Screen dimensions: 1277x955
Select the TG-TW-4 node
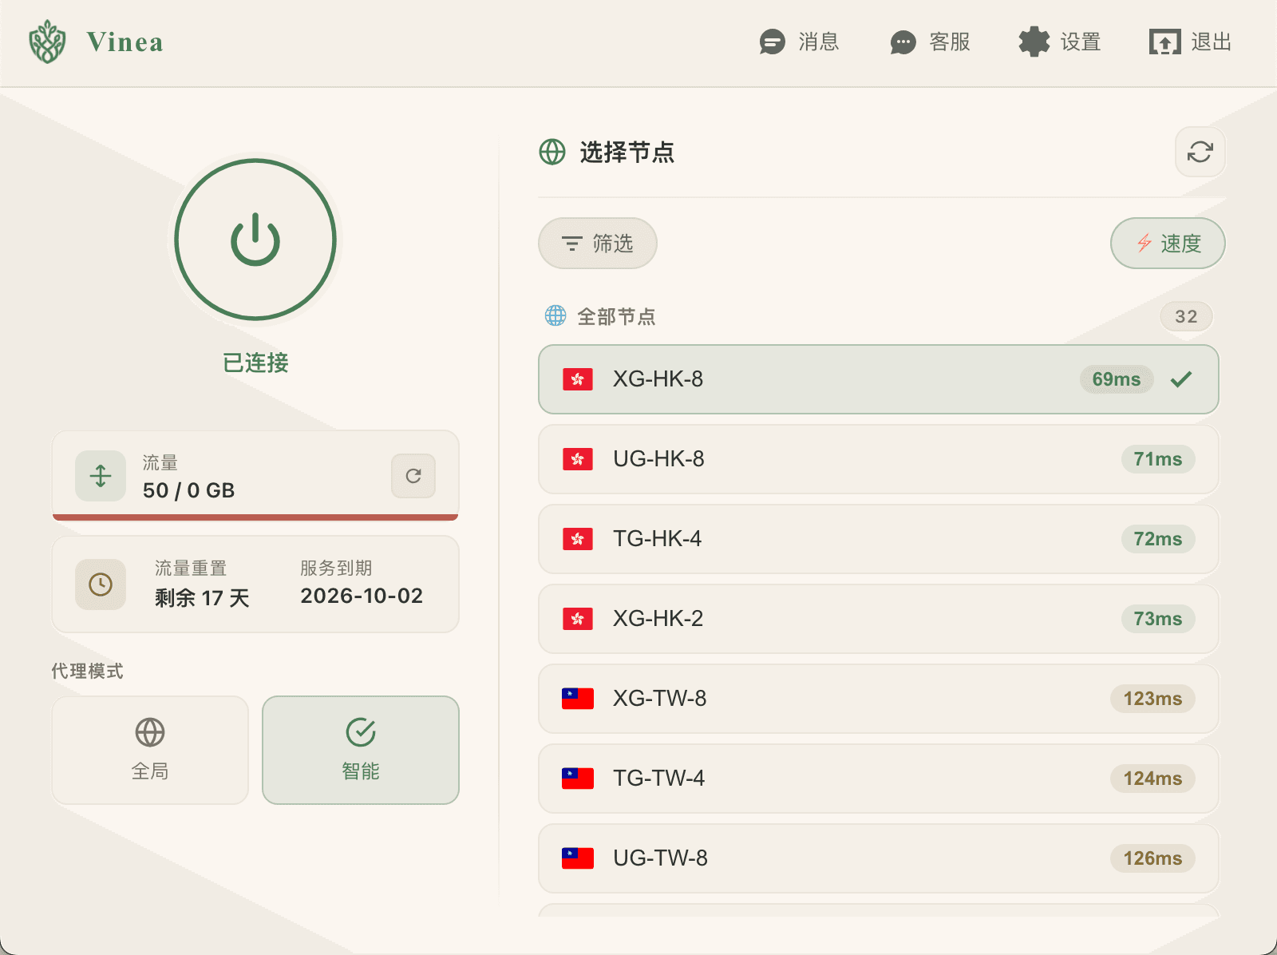[x=879, y=779]
